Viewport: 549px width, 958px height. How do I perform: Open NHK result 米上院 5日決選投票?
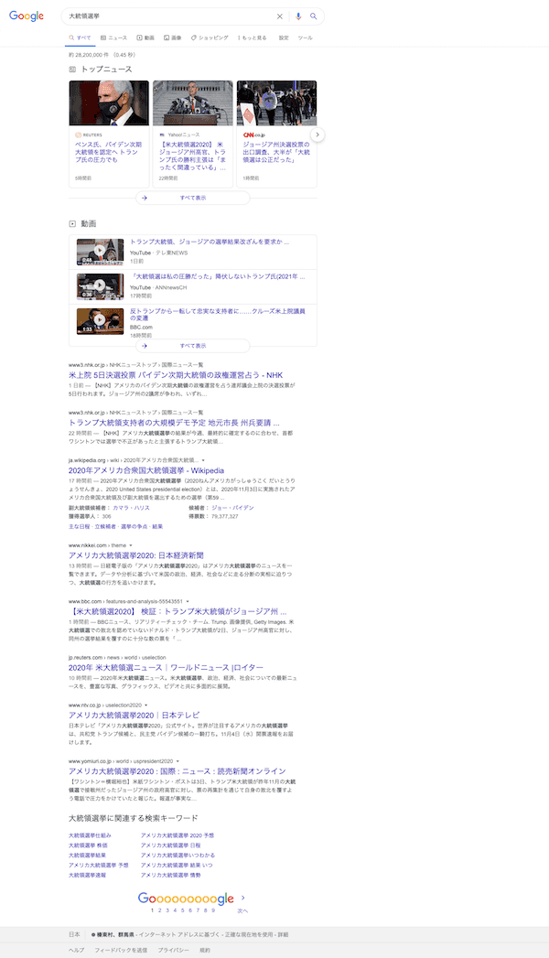(176, 375)
